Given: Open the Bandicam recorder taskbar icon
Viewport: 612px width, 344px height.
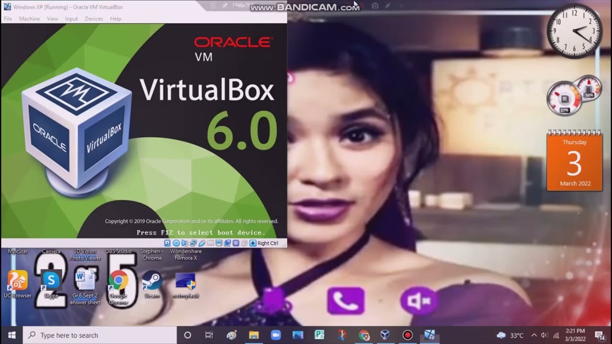Looking at the screenshot, I should point(407,335).
